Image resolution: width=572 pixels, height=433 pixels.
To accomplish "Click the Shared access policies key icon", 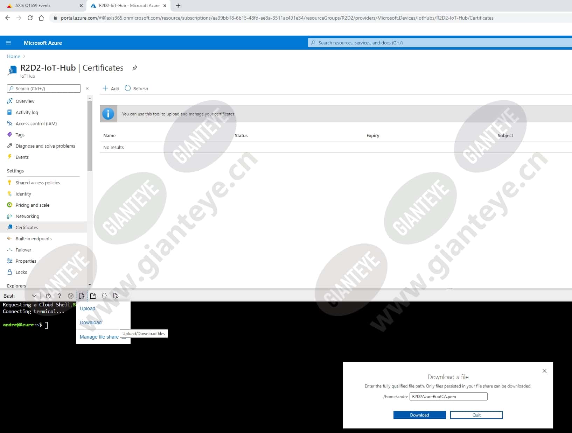I will point(9,183).
